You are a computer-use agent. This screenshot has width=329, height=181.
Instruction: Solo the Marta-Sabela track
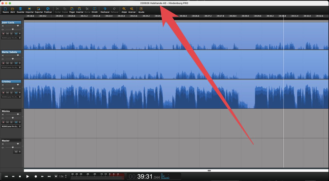pyautogui.click(x=11, y=63)
